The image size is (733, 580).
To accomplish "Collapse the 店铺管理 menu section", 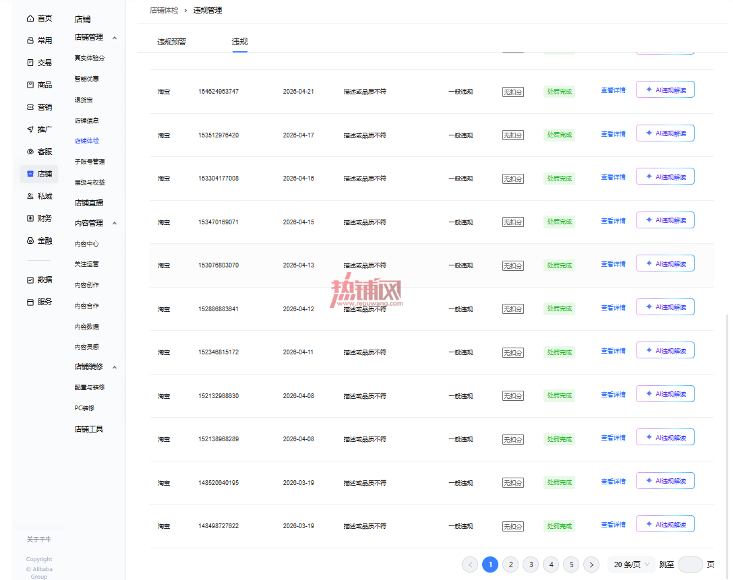I will 115,37.
